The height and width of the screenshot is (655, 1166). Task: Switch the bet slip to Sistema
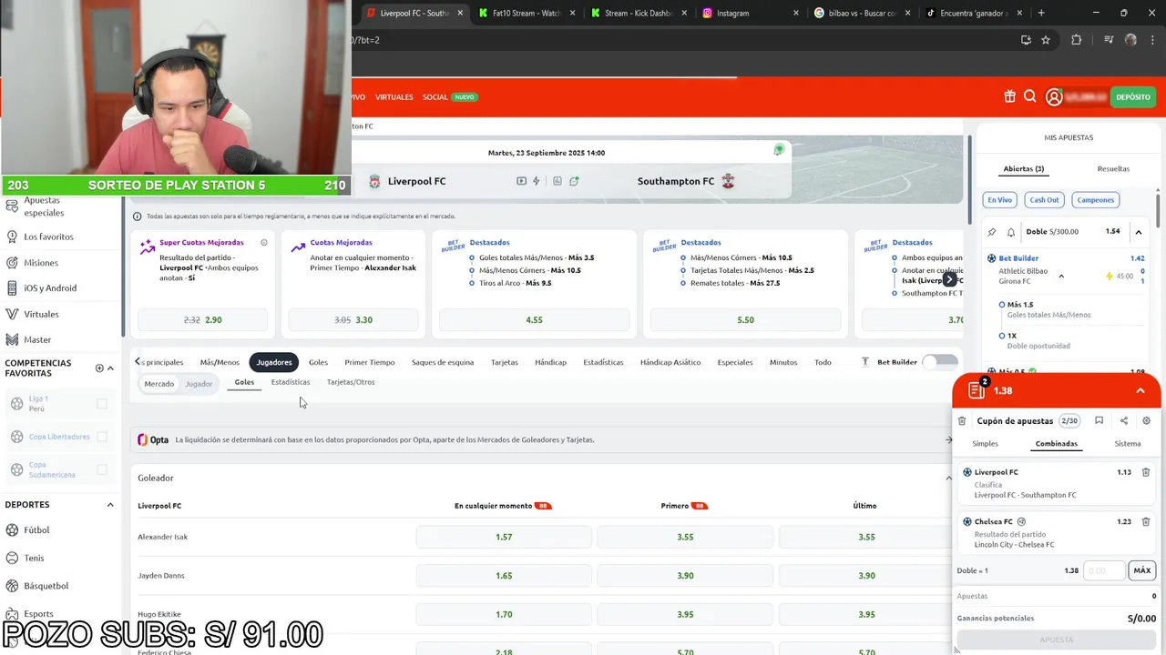[x=1128, y=444]
